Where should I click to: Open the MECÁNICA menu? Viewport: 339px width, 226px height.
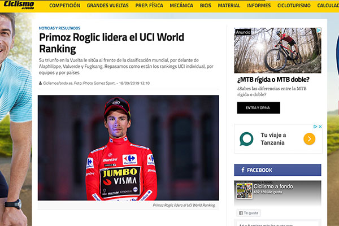pos(181,6)
